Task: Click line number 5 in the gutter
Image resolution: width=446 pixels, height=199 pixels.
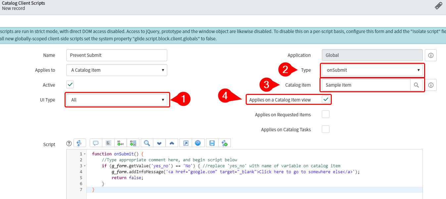Action: pyautogui.click(x=81, y=178)
